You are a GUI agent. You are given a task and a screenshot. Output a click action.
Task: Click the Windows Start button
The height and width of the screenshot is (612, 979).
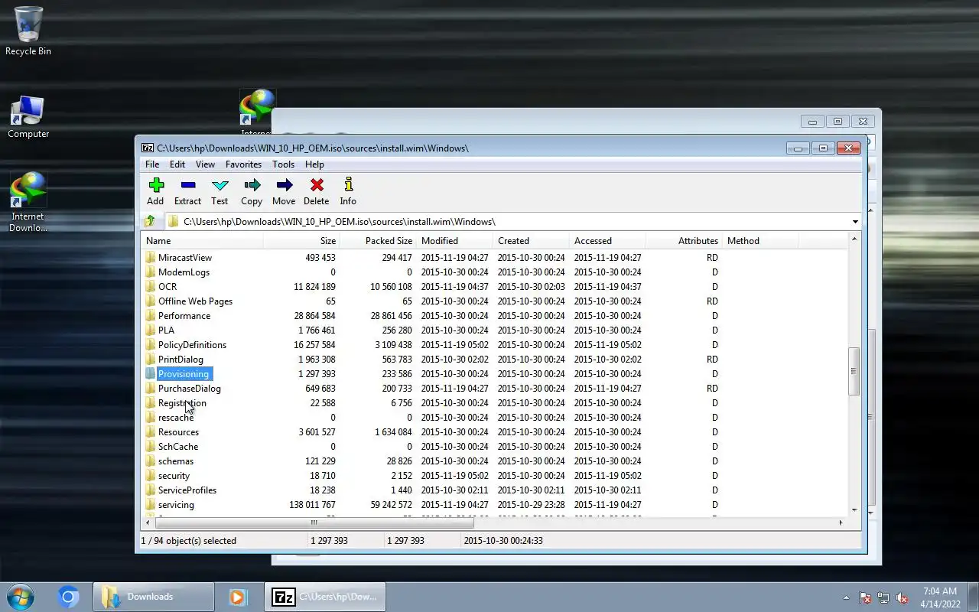21,597
